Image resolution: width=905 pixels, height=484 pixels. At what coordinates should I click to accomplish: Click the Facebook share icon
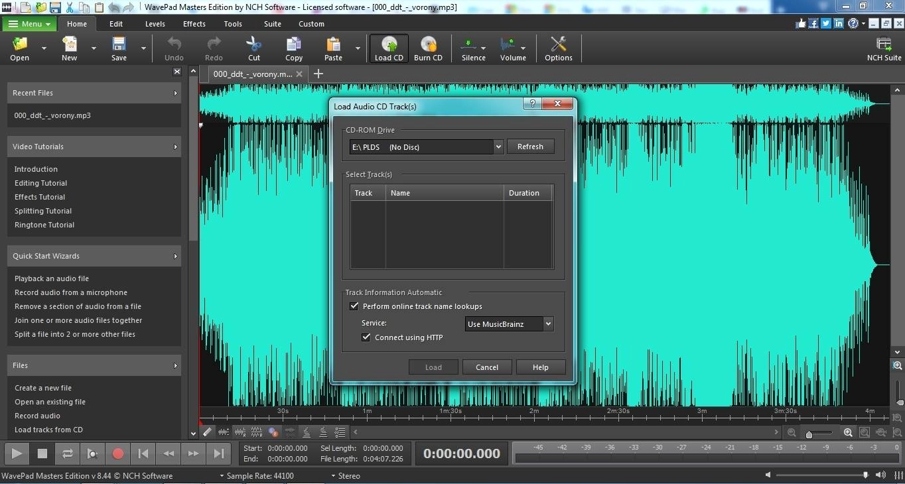pos(813,23)
